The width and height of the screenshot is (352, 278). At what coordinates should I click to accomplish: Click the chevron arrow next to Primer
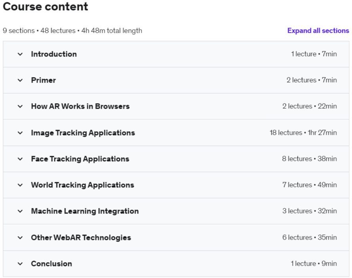pos(20,80)
